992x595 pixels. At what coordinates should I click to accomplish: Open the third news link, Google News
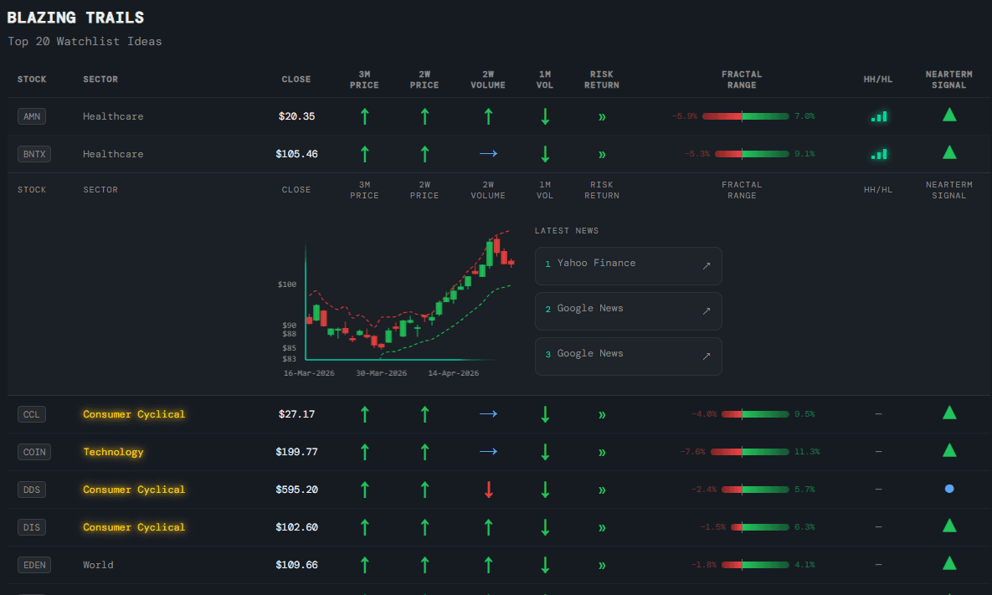tap(628, 355)
